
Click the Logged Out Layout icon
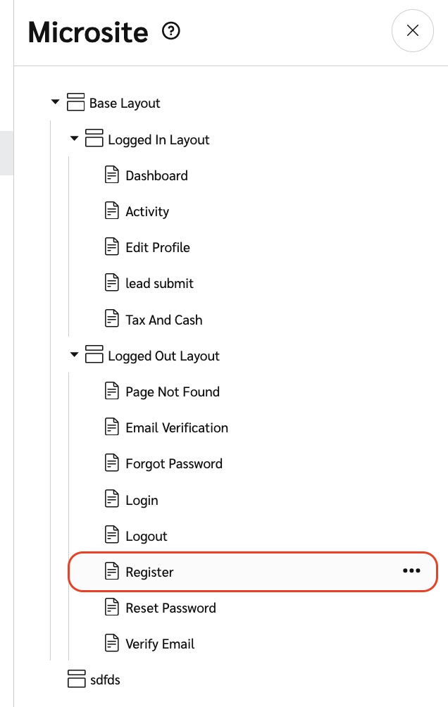click(94, 355)
